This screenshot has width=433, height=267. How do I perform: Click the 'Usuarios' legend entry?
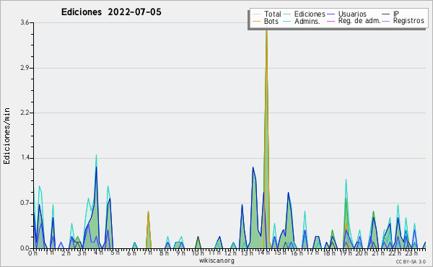pos(352,14)
